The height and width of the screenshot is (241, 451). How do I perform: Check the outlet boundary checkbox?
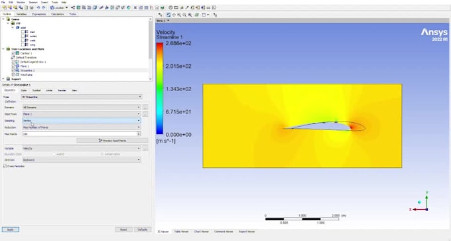click(x=23, y=37)
